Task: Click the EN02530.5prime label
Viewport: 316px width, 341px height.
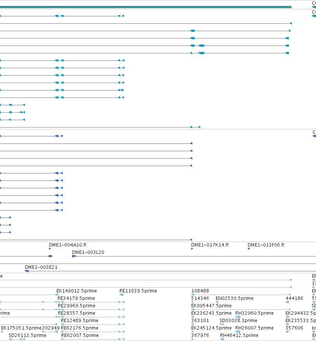Action: click(235, 298)
